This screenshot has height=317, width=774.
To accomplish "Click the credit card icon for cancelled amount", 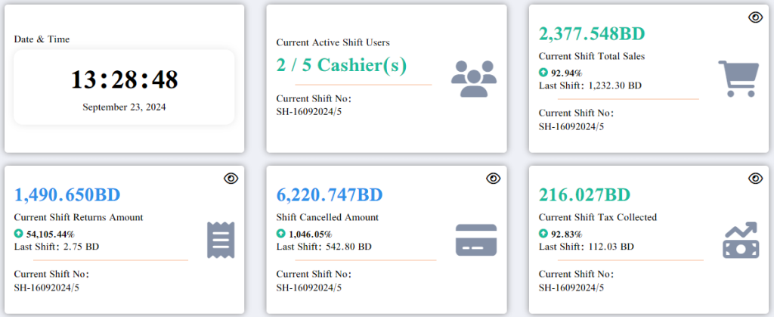I will [x=475, y=240].
